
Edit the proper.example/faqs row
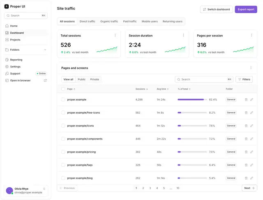(x=251, y=165)
